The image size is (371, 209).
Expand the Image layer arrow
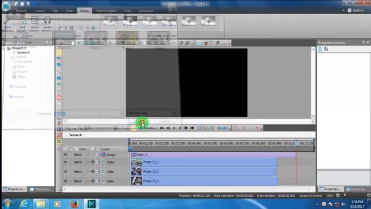point(99,155)
